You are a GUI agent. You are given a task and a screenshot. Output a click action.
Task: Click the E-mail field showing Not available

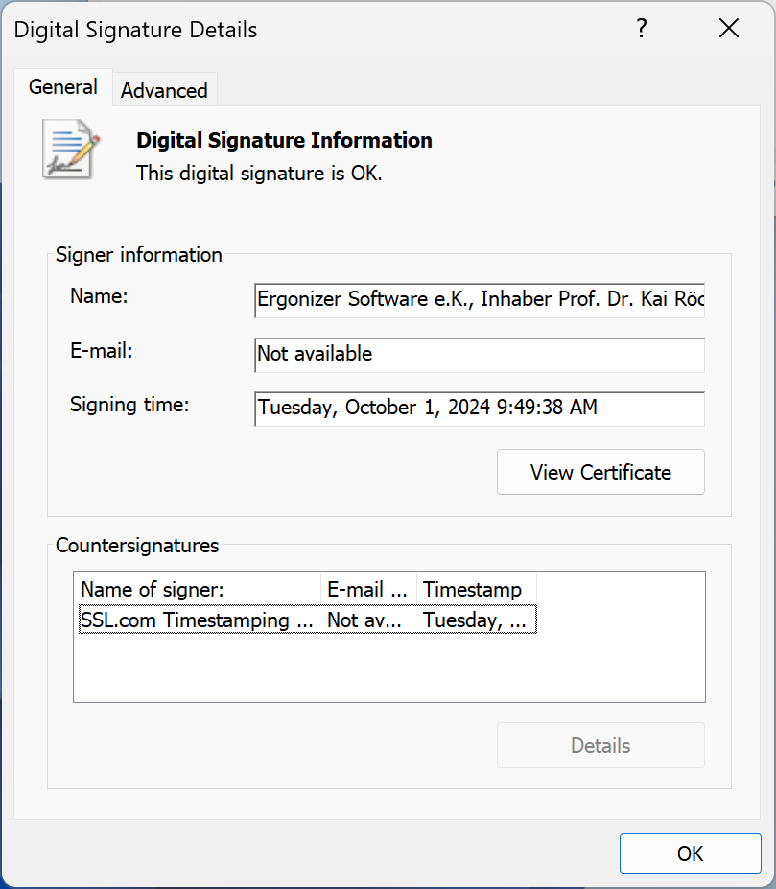point(480,355)
